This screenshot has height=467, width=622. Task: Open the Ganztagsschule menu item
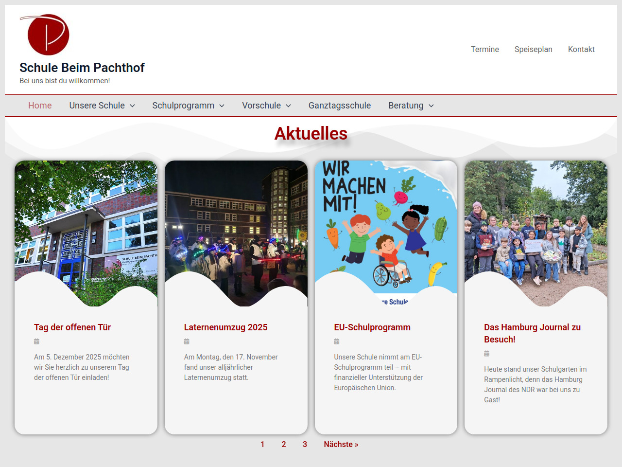[339, 106]
